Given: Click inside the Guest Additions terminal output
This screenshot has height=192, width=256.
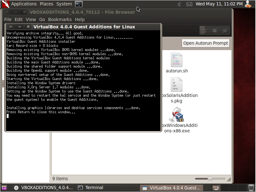Looking at the screenshot, I should pyautogui.click(x=83, y=81).
